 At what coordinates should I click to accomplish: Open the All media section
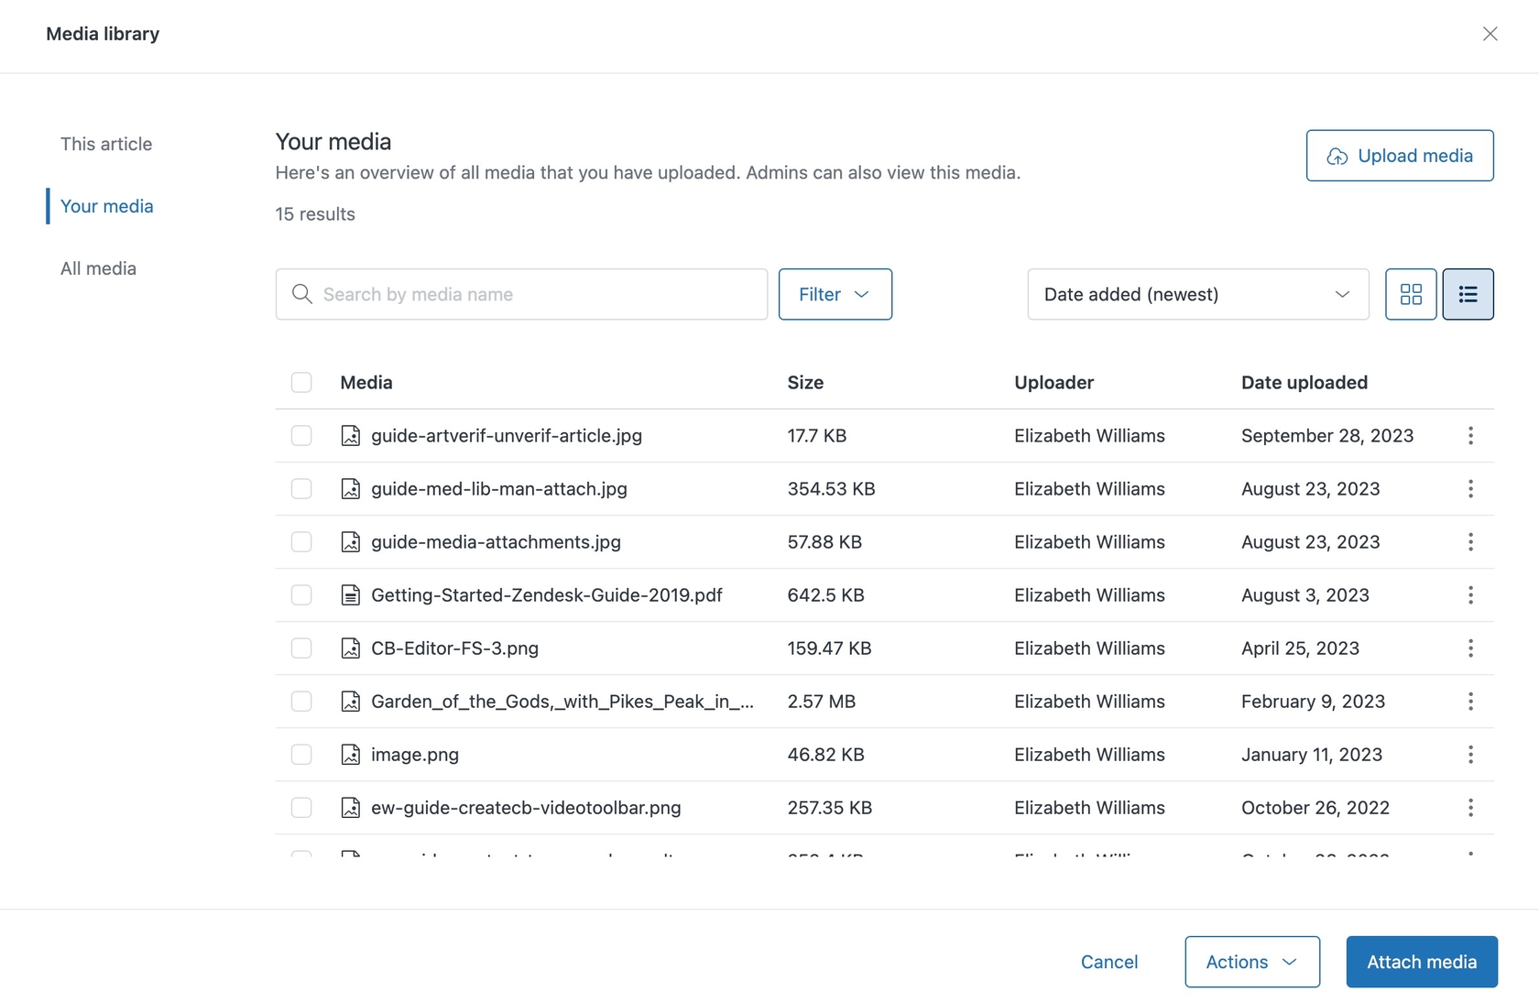(97, 268)
